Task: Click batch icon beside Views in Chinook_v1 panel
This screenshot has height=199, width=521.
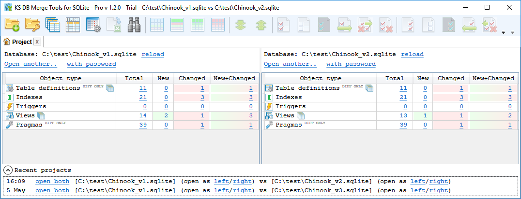Action: click(x=41, y=116)
